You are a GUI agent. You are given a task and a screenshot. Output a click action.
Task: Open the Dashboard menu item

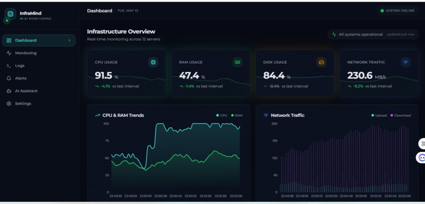click(x=39, y=40)
